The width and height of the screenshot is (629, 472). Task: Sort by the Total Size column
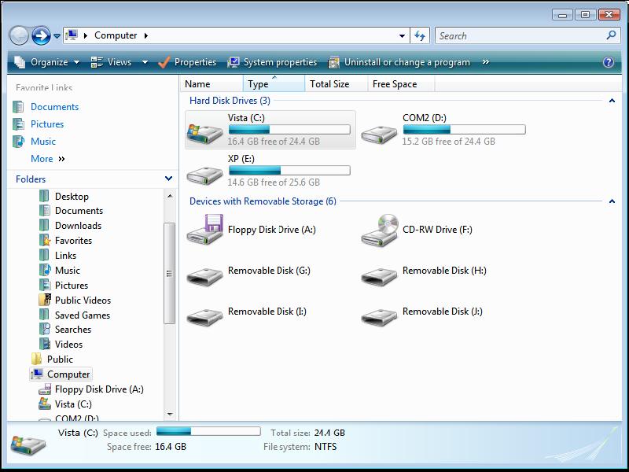tap(337, 84)
